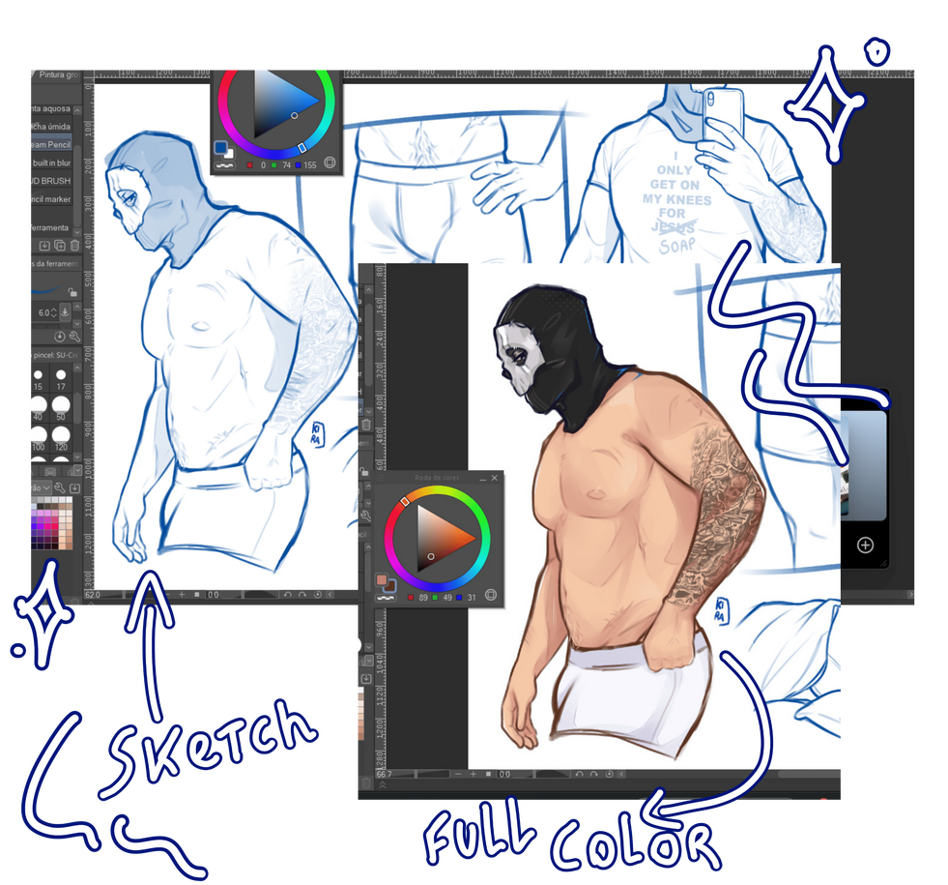Choose the built in blur brush
This screenshot has width=948, height=885.
point(51,162)
